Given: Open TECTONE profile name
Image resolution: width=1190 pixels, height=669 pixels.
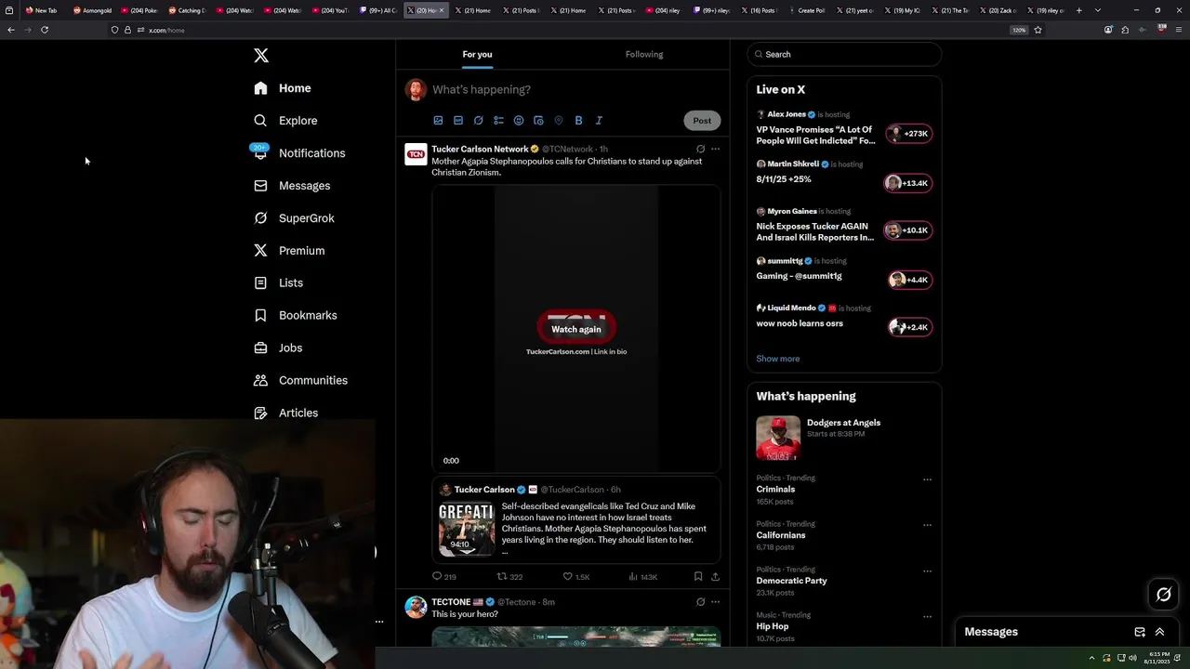Looking at the screenshot, I should [x=451, y=602].
